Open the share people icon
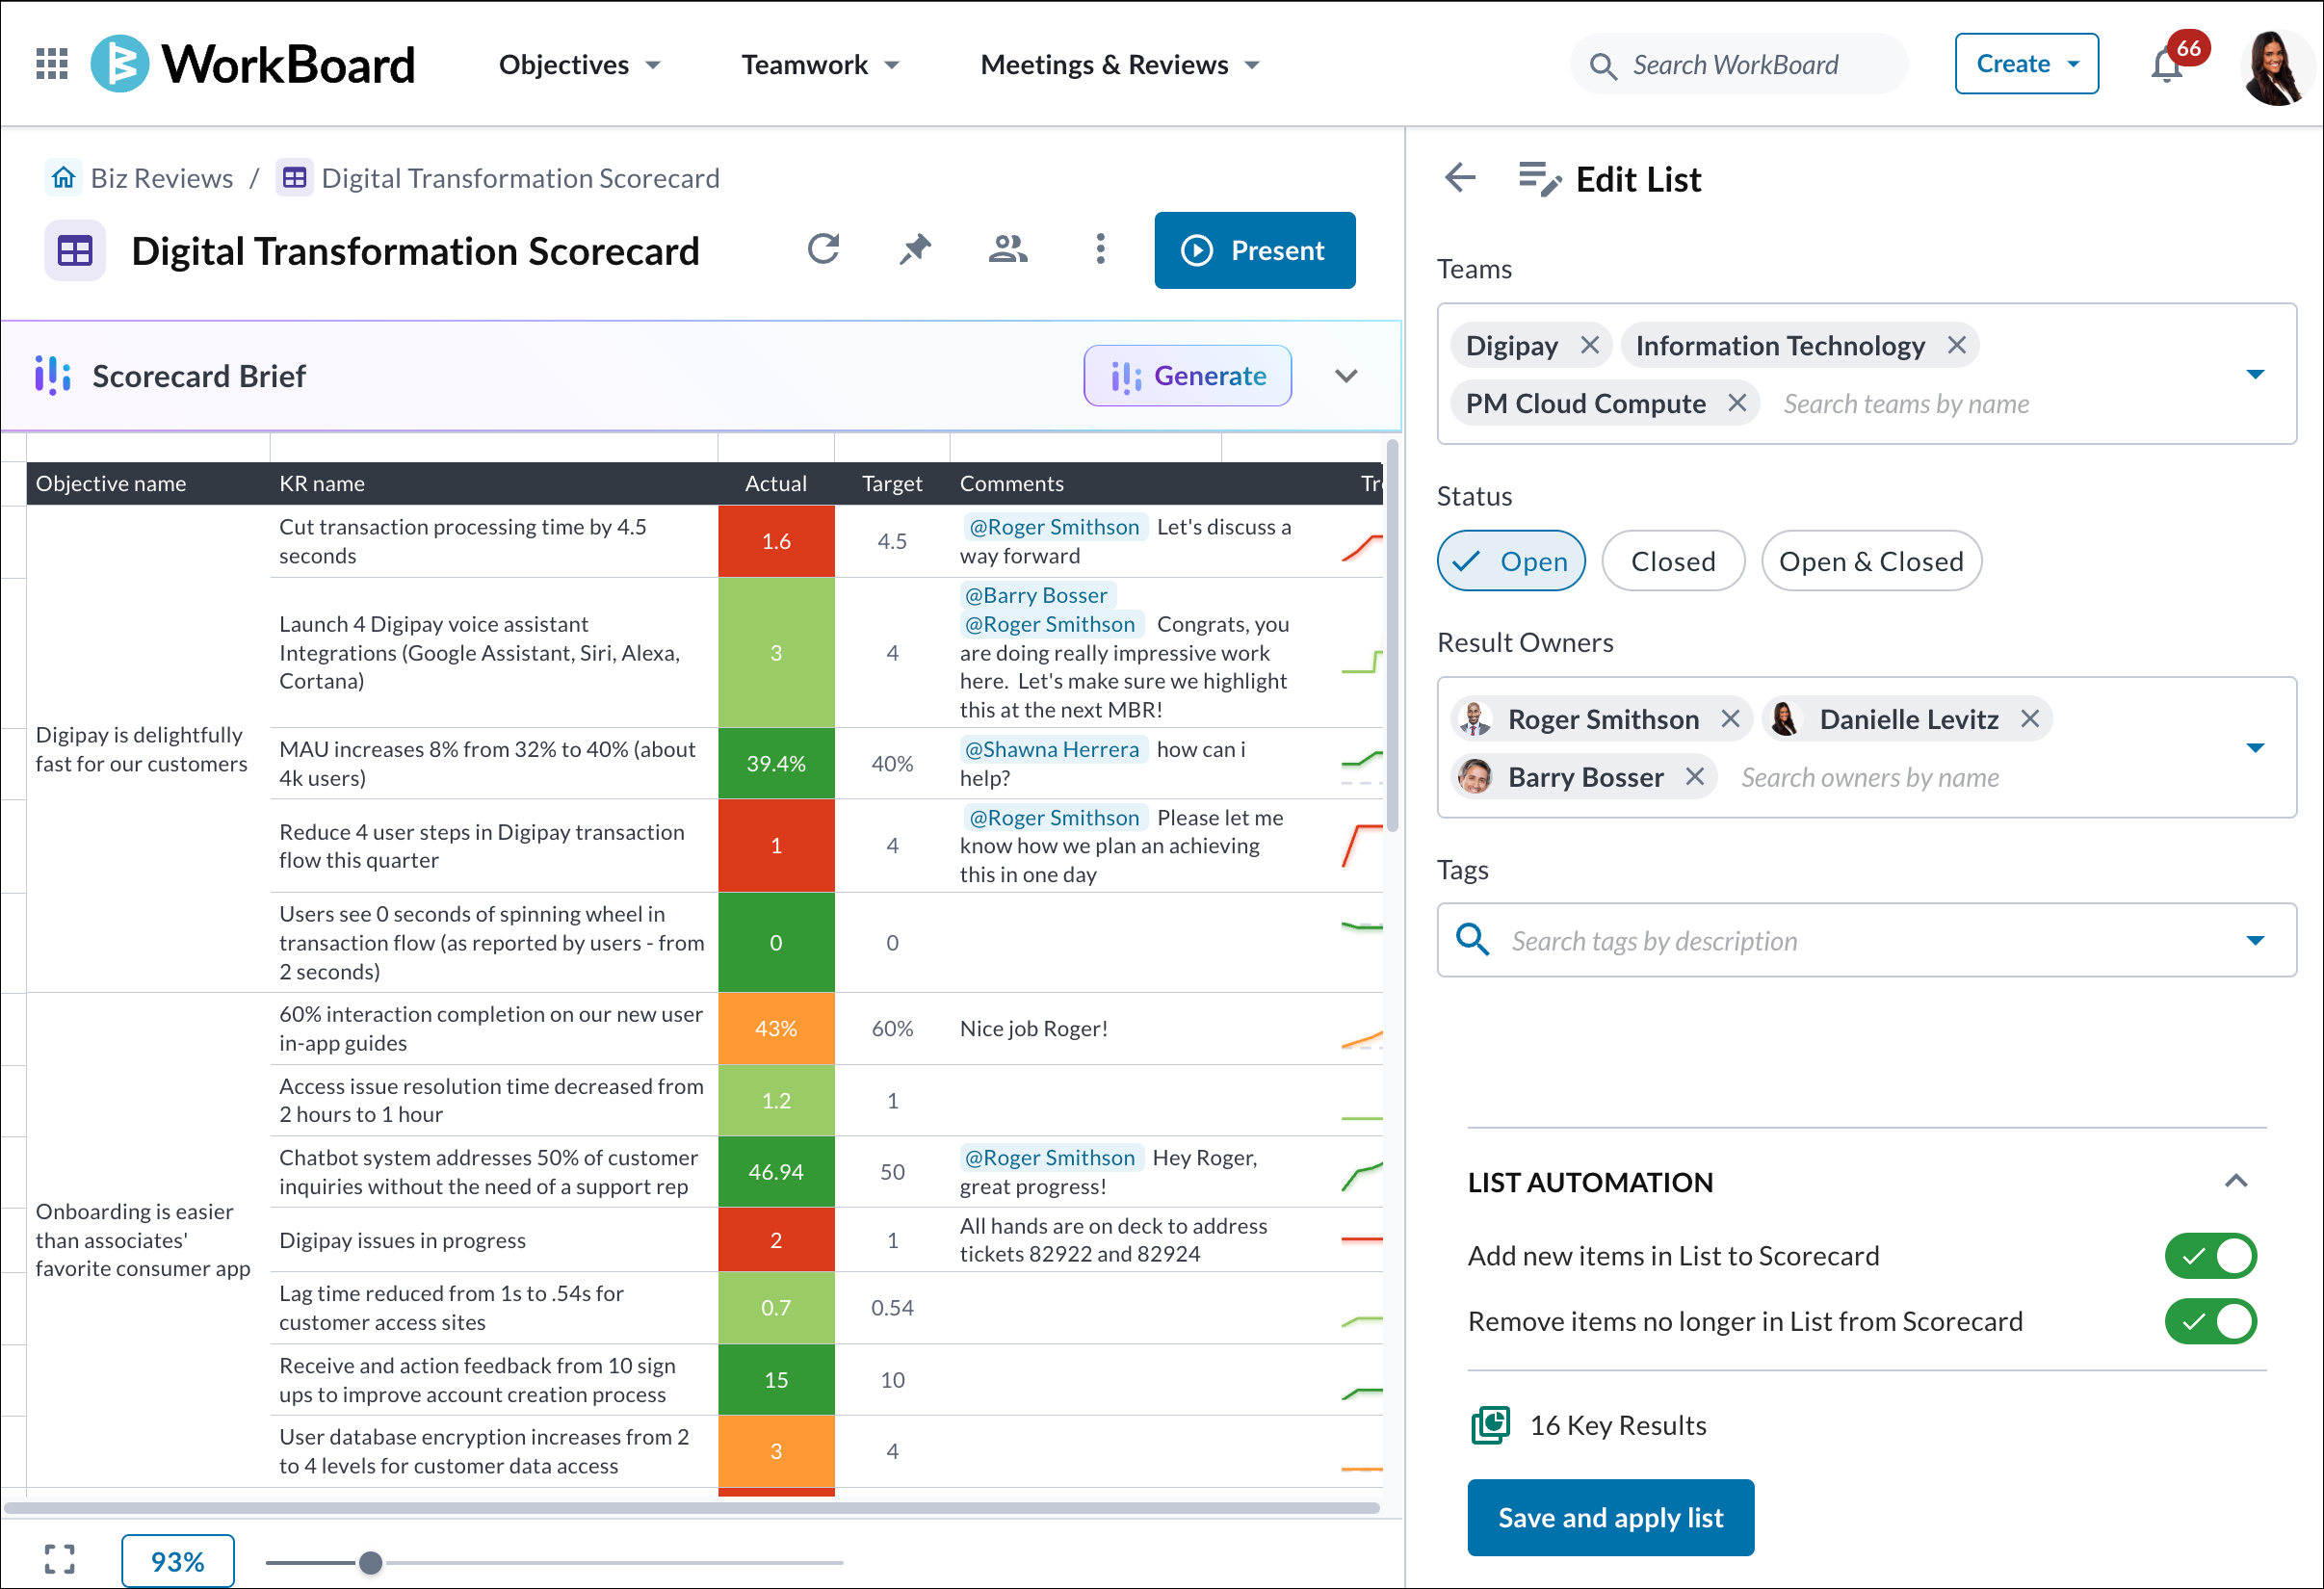2324x1589 pixels. tap(1008, 249)
